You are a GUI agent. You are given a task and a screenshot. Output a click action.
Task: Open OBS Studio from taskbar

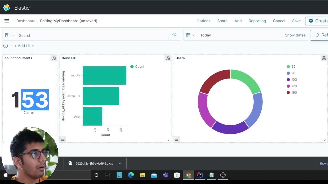pos(223,175)
